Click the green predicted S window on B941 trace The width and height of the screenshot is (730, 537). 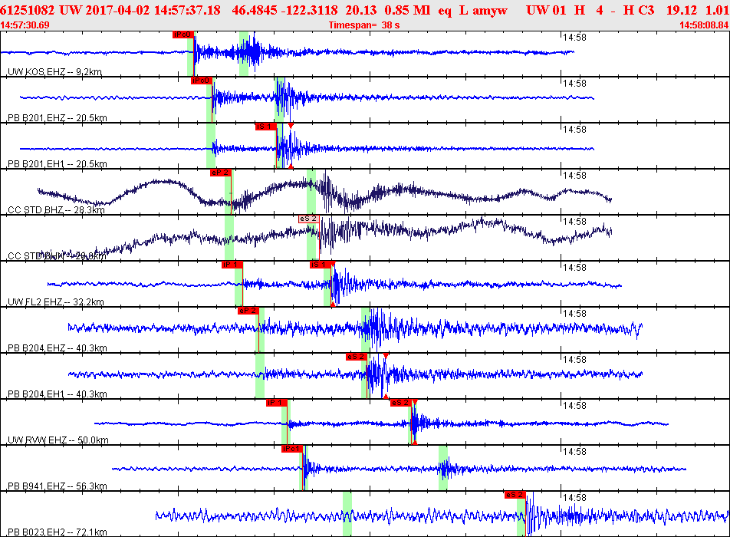pos(443,468)
